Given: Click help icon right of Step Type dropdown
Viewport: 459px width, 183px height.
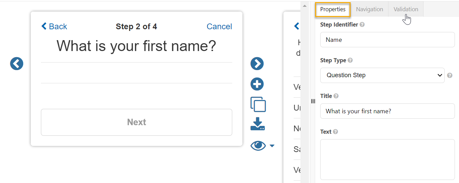Looking at the screenshot, I should 450,76.
